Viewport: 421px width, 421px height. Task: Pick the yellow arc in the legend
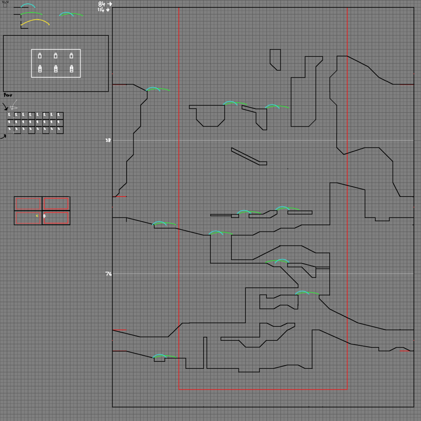[35, 21]
